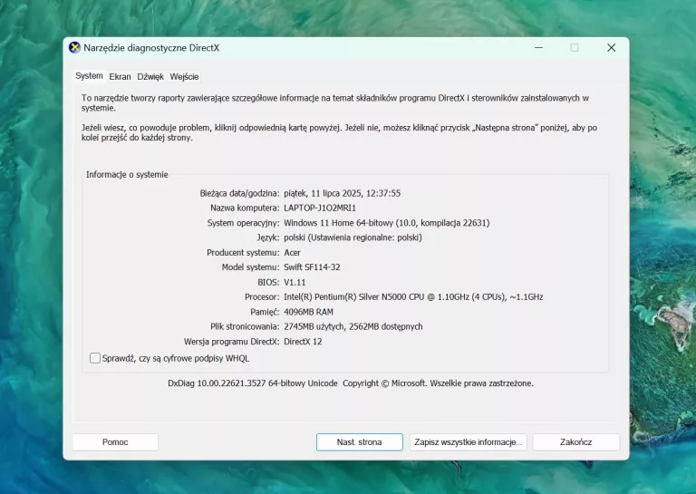Click the memory value 4096MB RAM

pos(308,312)
